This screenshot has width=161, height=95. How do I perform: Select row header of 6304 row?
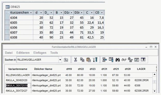tap(7, 18)
